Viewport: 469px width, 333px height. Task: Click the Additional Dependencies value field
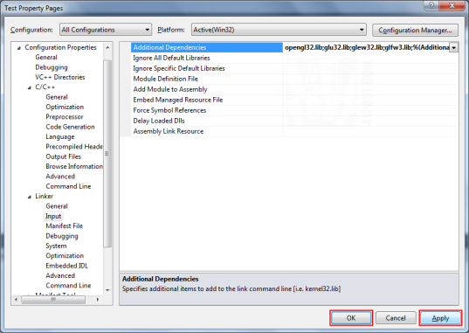pyautogui.click(x=367, y=47)
